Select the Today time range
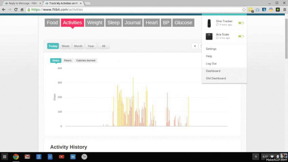This screenshot has width=288, height=162. [x=53, y=46]
